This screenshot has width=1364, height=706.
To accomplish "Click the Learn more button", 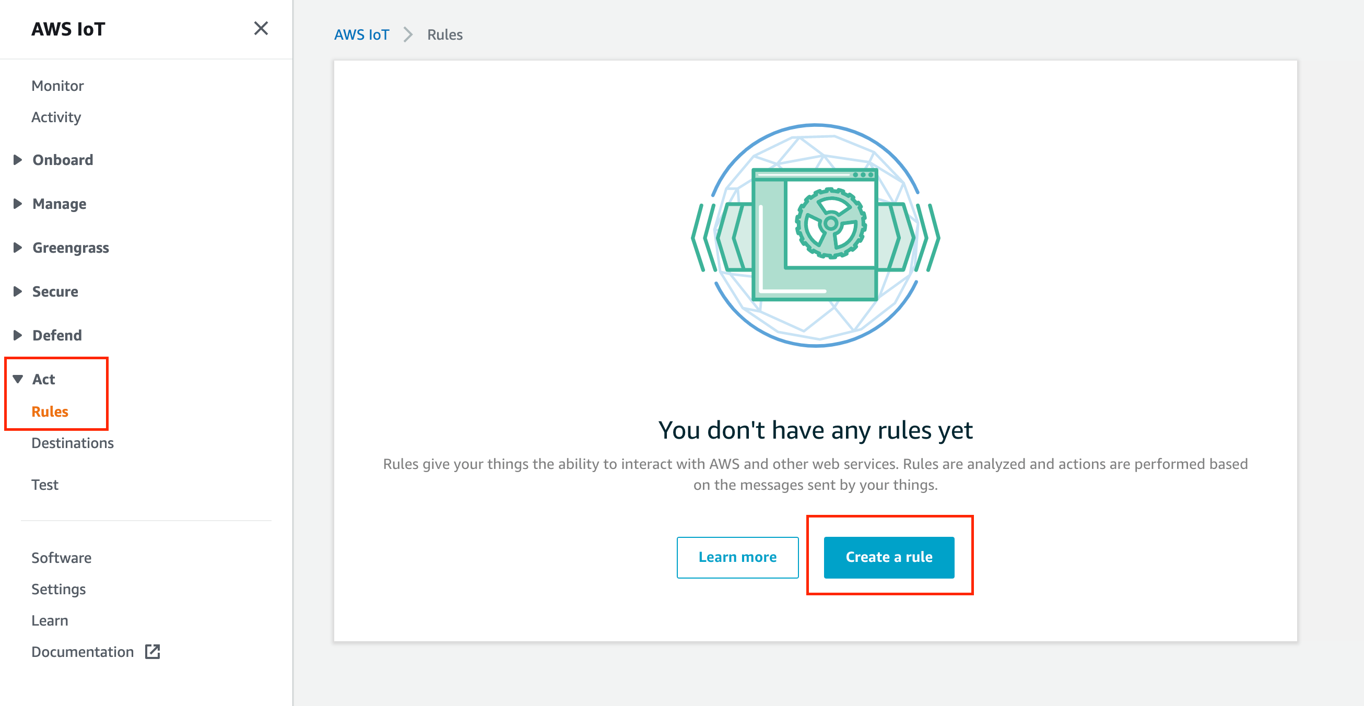I will tap(737, 557).
